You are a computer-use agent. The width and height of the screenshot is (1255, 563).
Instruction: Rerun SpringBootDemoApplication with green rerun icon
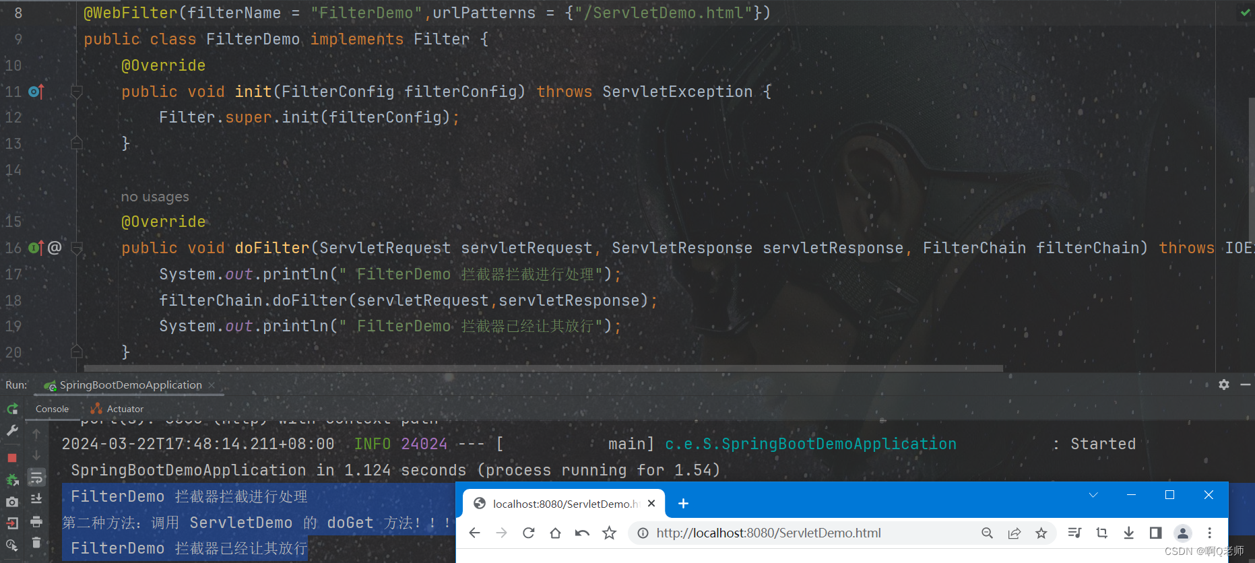point(12,409)
